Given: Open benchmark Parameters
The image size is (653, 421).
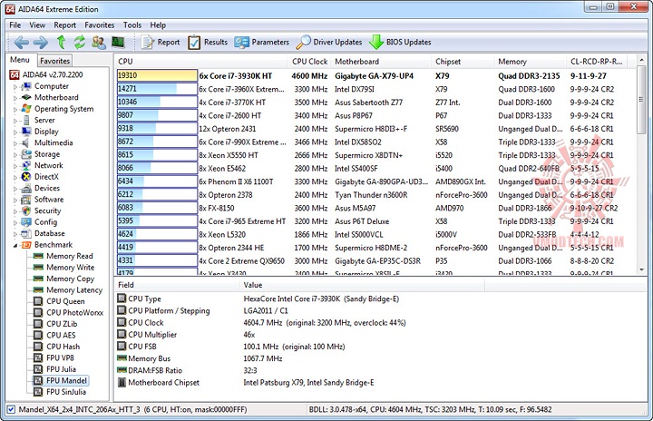Looking at the screenshot, I should pos(261,42).
